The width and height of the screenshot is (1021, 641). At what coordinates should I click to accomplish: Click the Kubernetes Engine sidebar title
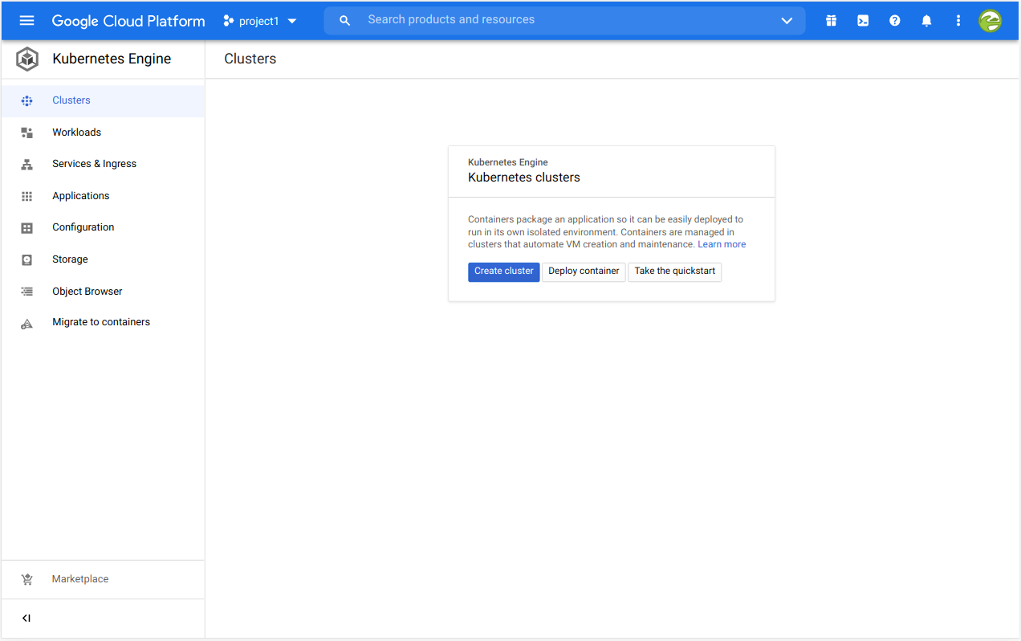(112, 59)
